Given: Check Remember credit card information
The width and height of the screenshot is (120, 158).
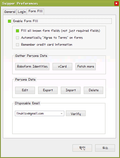Looking at the screenshot, I should pos(17,45).
